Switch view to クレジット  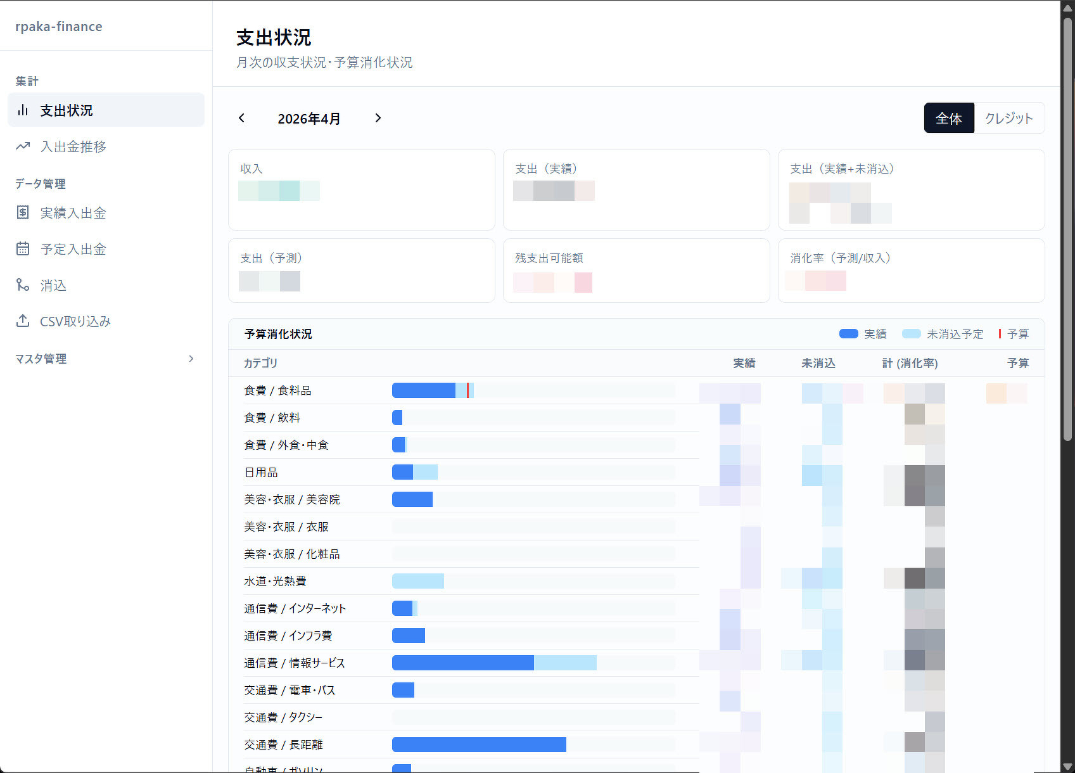pos(1009,118)
